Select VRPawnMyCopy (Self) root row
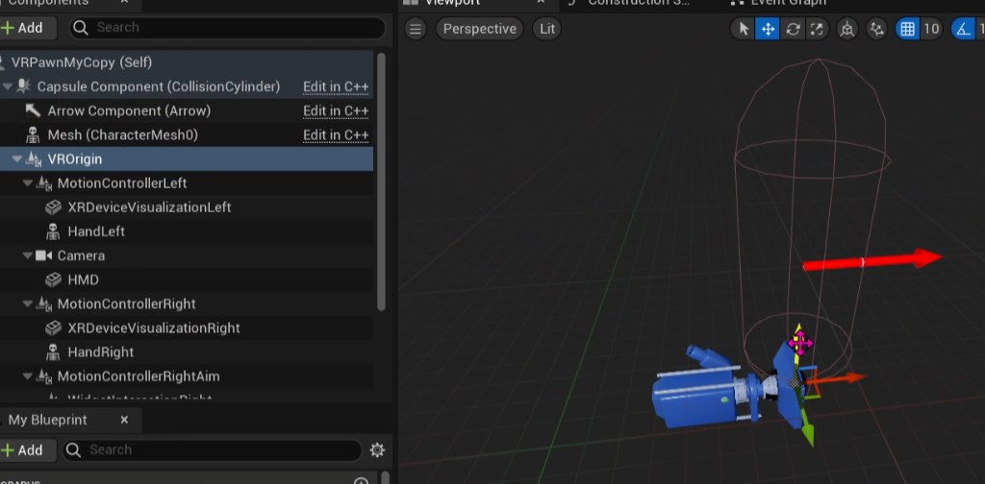Viewport: 985px width, 484px height. click(x=187, y=62)
